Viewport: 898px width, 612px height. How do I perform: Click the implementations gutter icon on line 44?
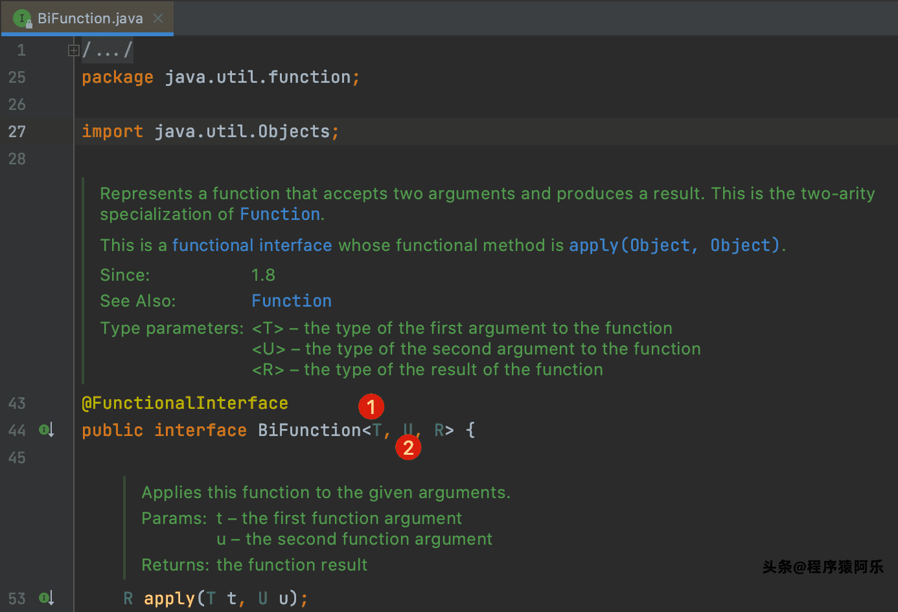pos(46,430)
